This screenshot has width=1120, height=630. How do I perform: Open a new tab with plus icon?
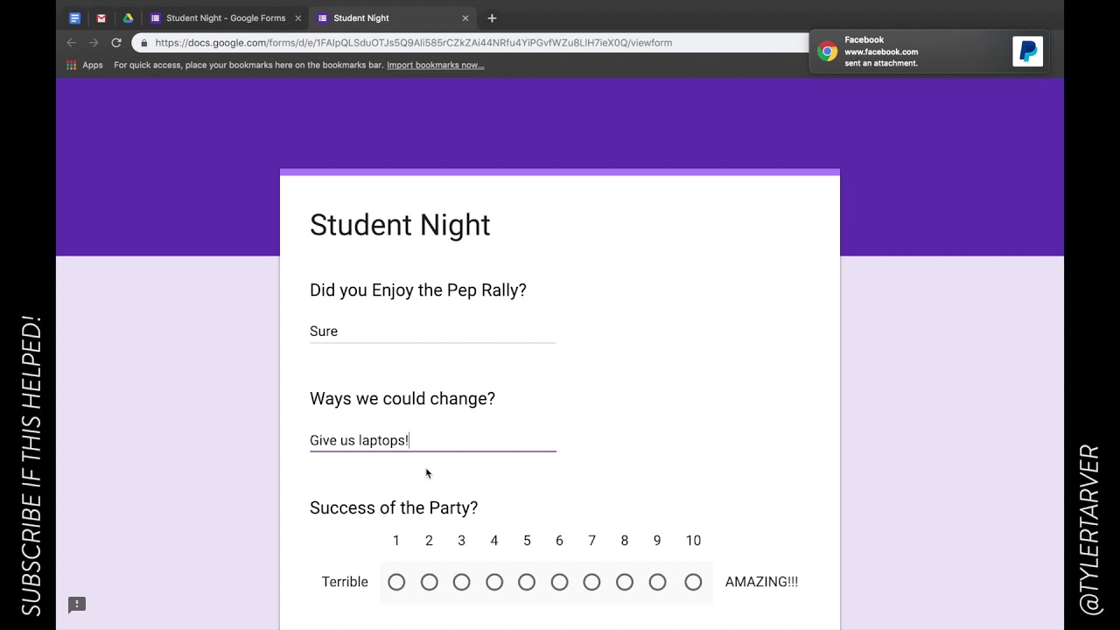point(492,18)
